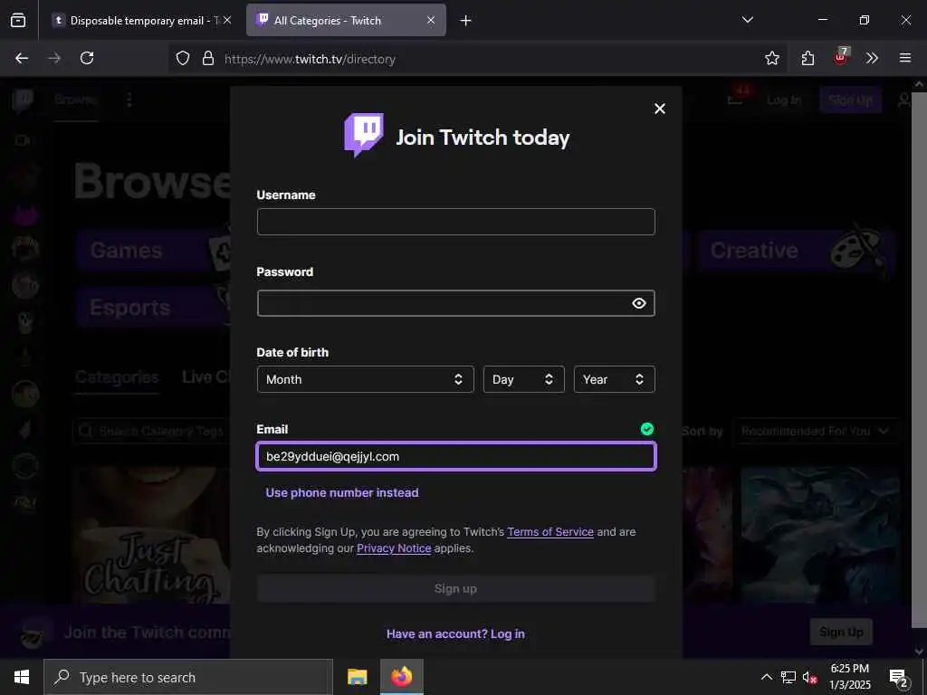Open the Month dropdown
This screenshot has height=695, width=927.
tap(366, 379)
